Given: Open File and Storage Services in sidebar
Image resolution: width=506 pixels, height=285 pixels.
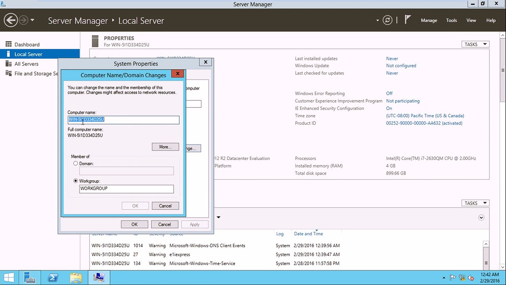Looking at the screenshot, I should point(32,74).
